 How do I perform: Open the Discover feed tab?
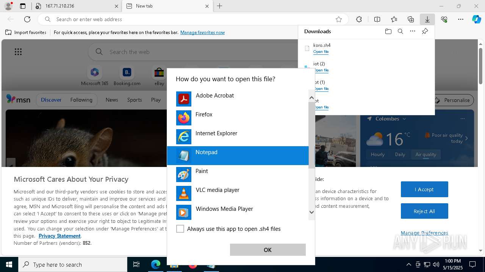(x=51, y=100)
